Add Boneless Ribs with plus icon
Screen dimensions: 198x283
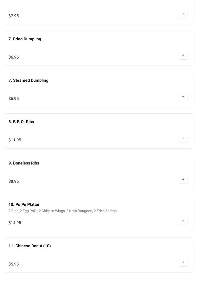[x=183, y=179]
